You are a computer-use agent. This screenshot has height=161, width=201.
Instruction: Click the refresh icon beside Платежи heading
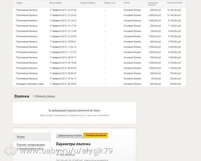34,96
